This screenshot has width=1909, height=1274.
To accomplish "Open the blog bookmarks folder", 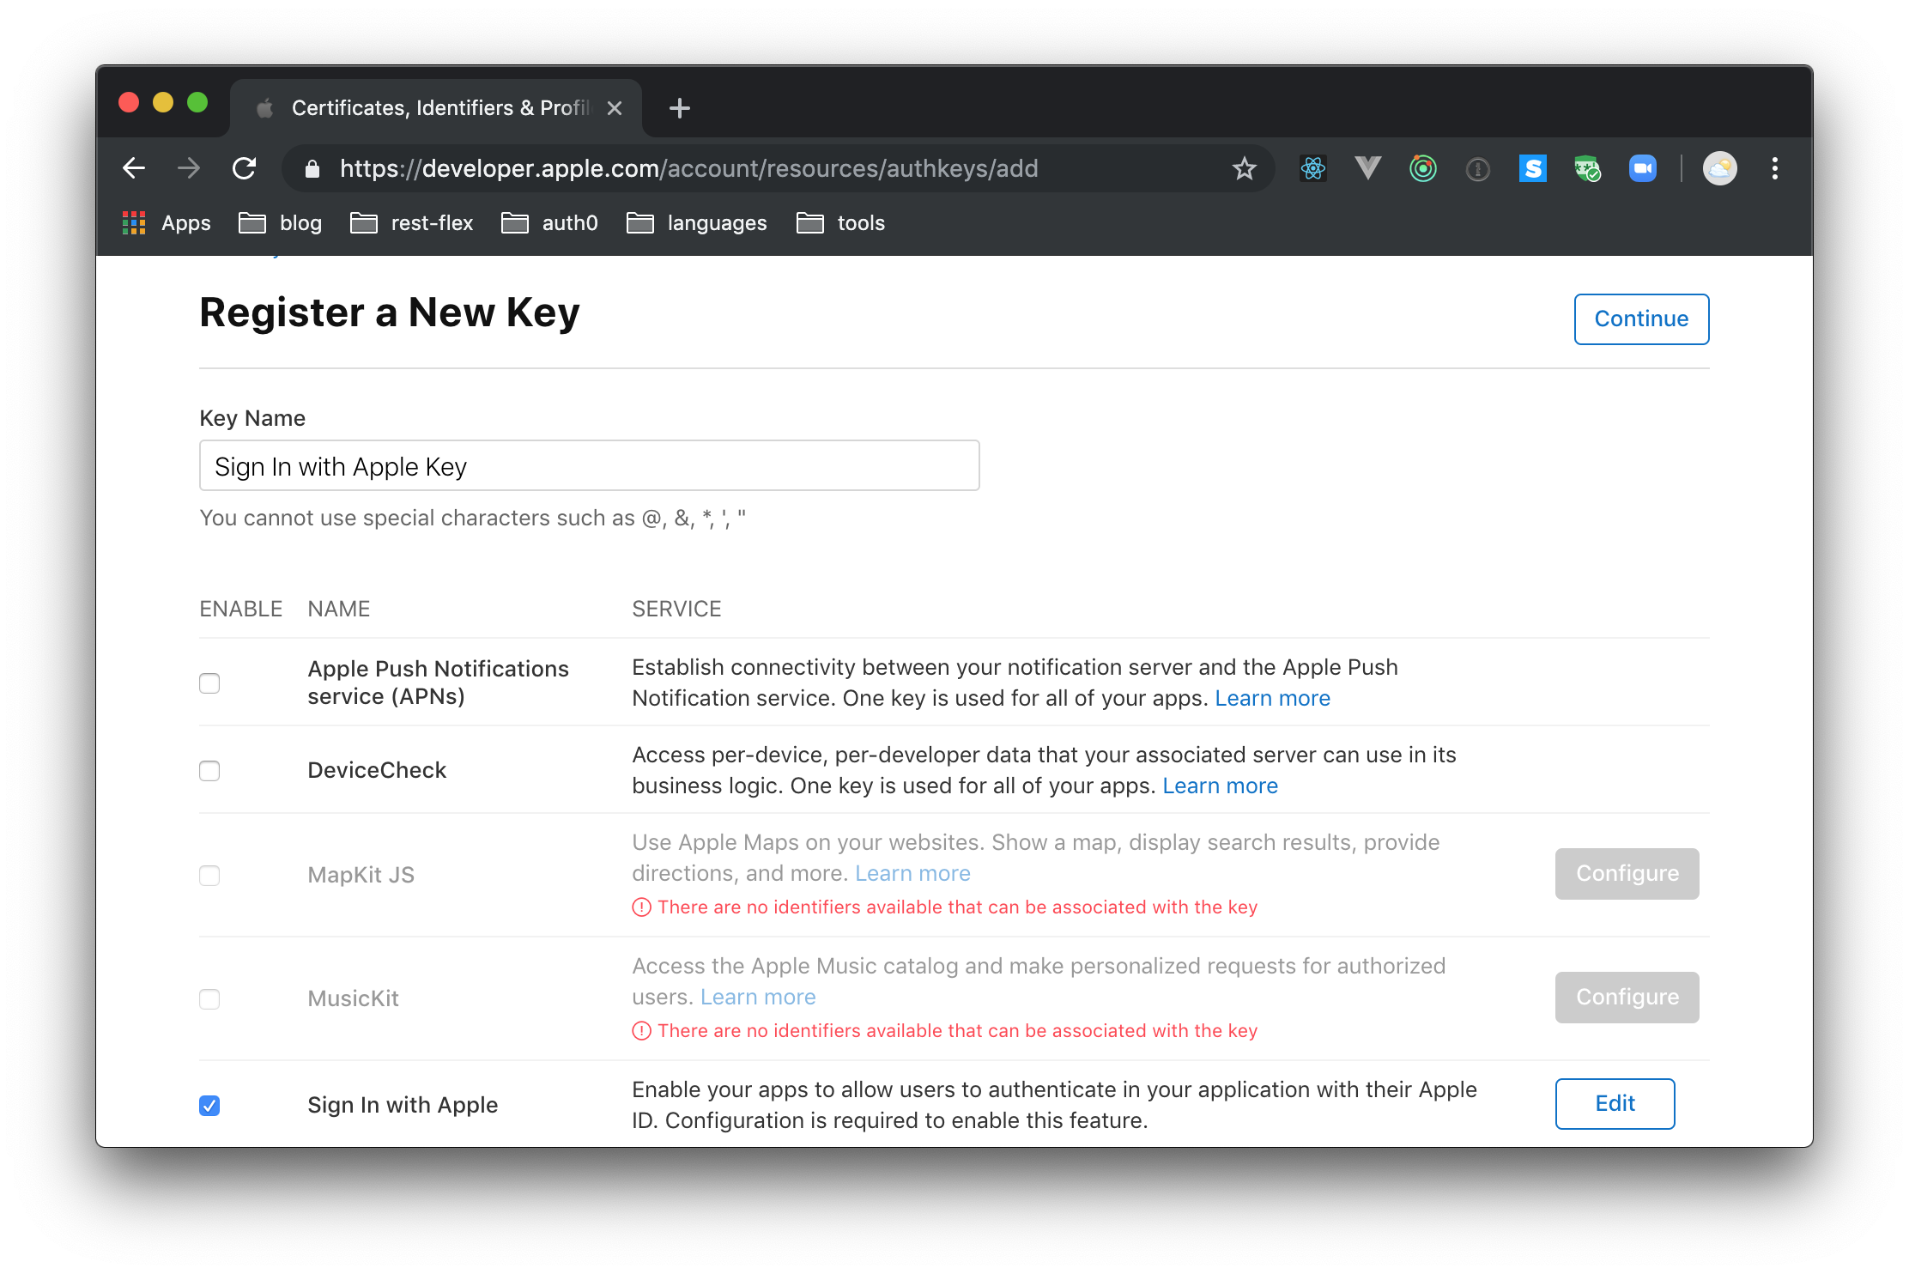I will [281, 223].
